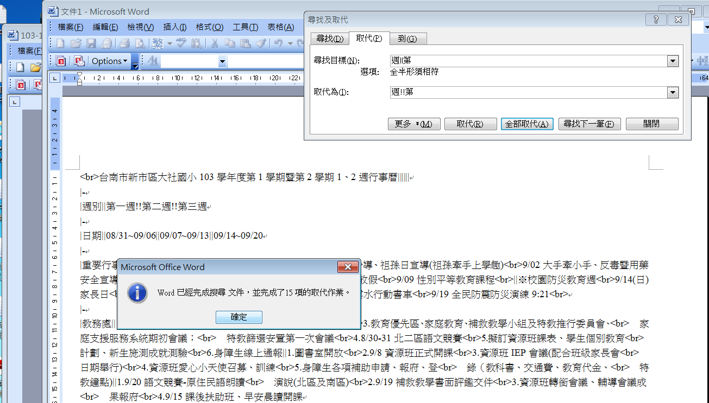Open the 檔案(F) menu in 文件1
This screenshot has height=403, width=709.
71,27
